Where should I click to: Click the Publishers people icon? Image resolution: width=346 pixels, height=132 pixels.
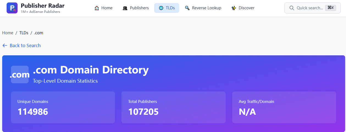125,8
